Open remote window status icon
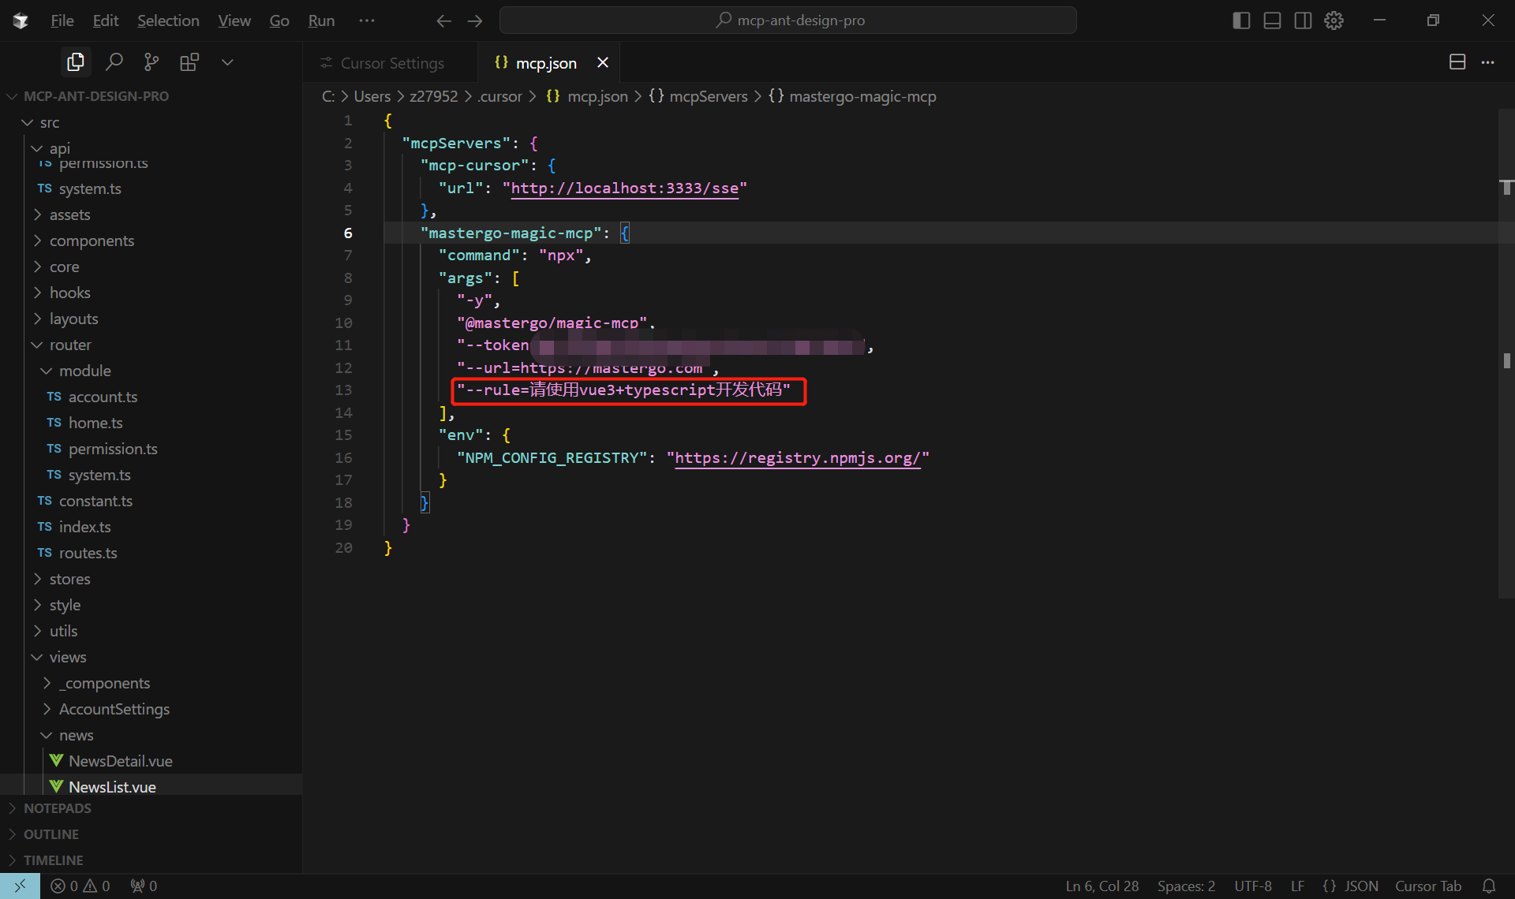The height and width of the screenshot is (899, 1515). coord(20,886)
